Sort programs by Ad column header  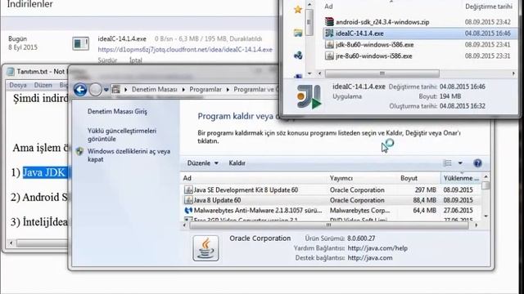pos(254,178)
